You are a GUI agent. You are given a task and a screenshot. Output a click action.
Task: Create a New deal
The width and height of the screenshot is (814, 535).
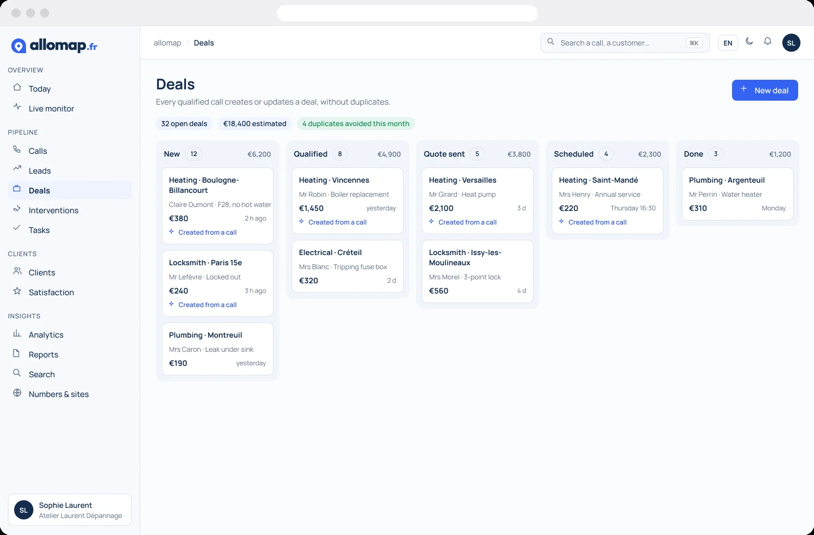click(765, 90)
